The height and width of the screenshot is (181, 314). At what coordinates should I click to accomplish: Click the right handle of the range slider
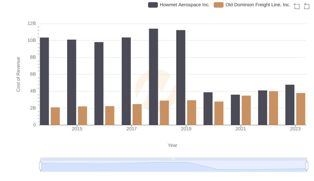(307, 166)
